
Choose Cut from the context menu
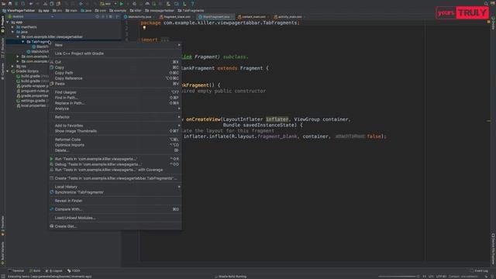pos(115,62)
